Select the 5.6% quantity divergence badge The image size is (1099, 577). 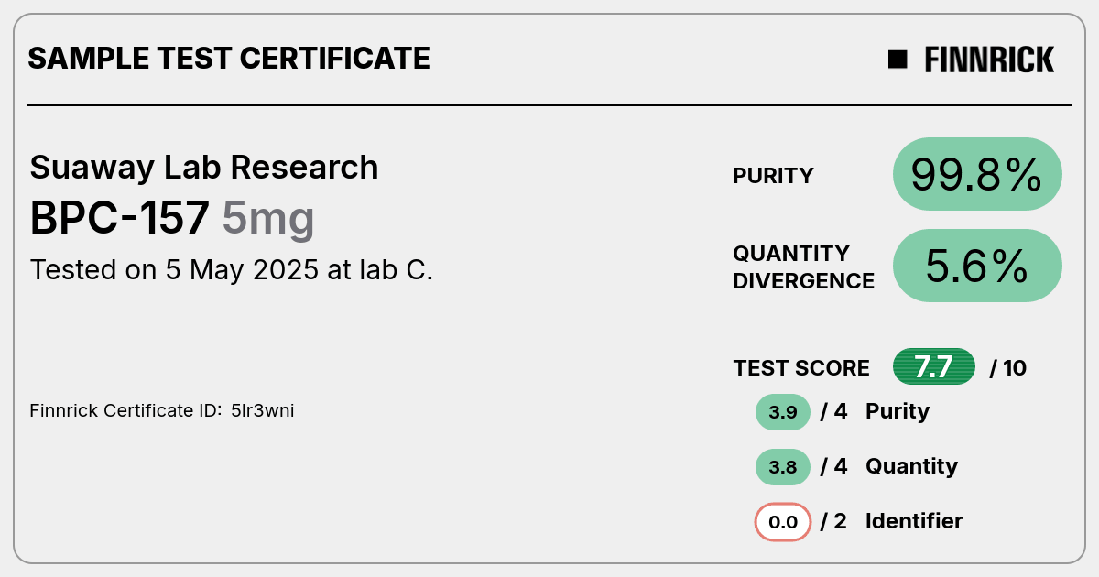(x=977, y=266)
